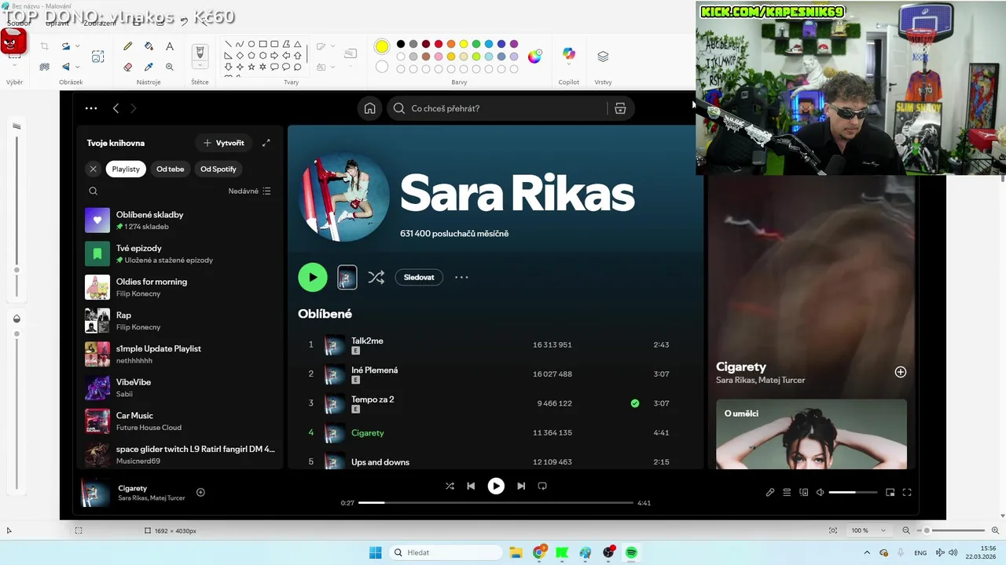
Task: Click the Lyrics microphone icon in player bar
Action: tap(770, 492)
